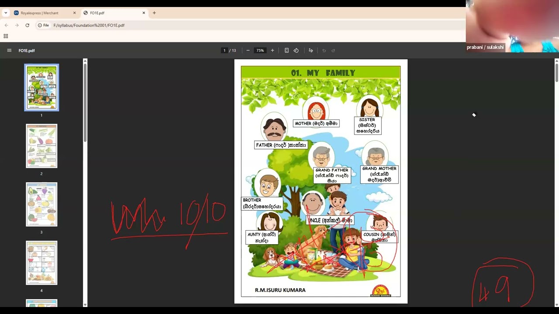Viewport: 559px width, 314px height.
Task: Select the draw annotation tool
Action: (x=311, y=51)
